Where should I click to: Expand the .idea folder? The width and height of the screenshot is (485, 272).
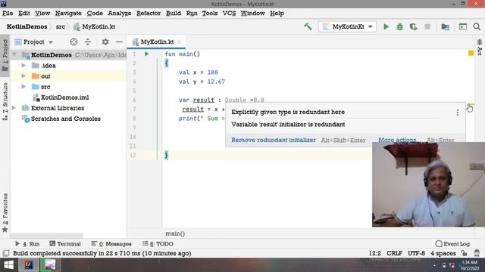pos(23,66)
